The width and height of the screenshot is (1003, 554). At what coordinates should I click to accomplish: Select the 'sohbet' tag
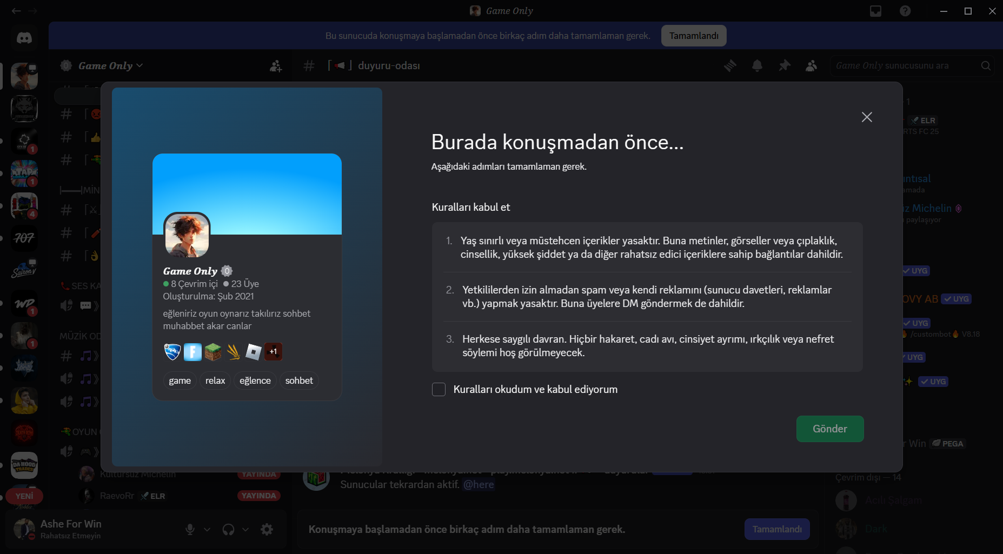pyautogui.click(x=299, y=381)
